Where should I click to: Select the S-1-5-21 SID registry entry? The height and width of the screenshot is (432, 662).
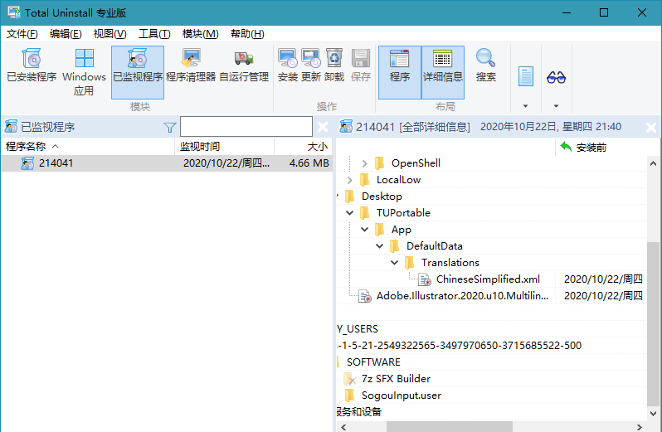tap(460, 346)
